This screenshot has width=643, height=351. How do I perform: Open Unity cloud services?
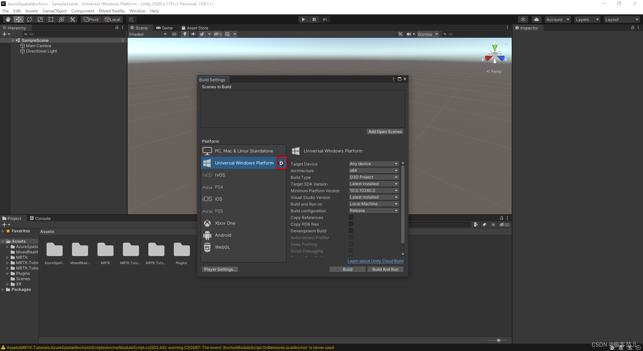537,19
